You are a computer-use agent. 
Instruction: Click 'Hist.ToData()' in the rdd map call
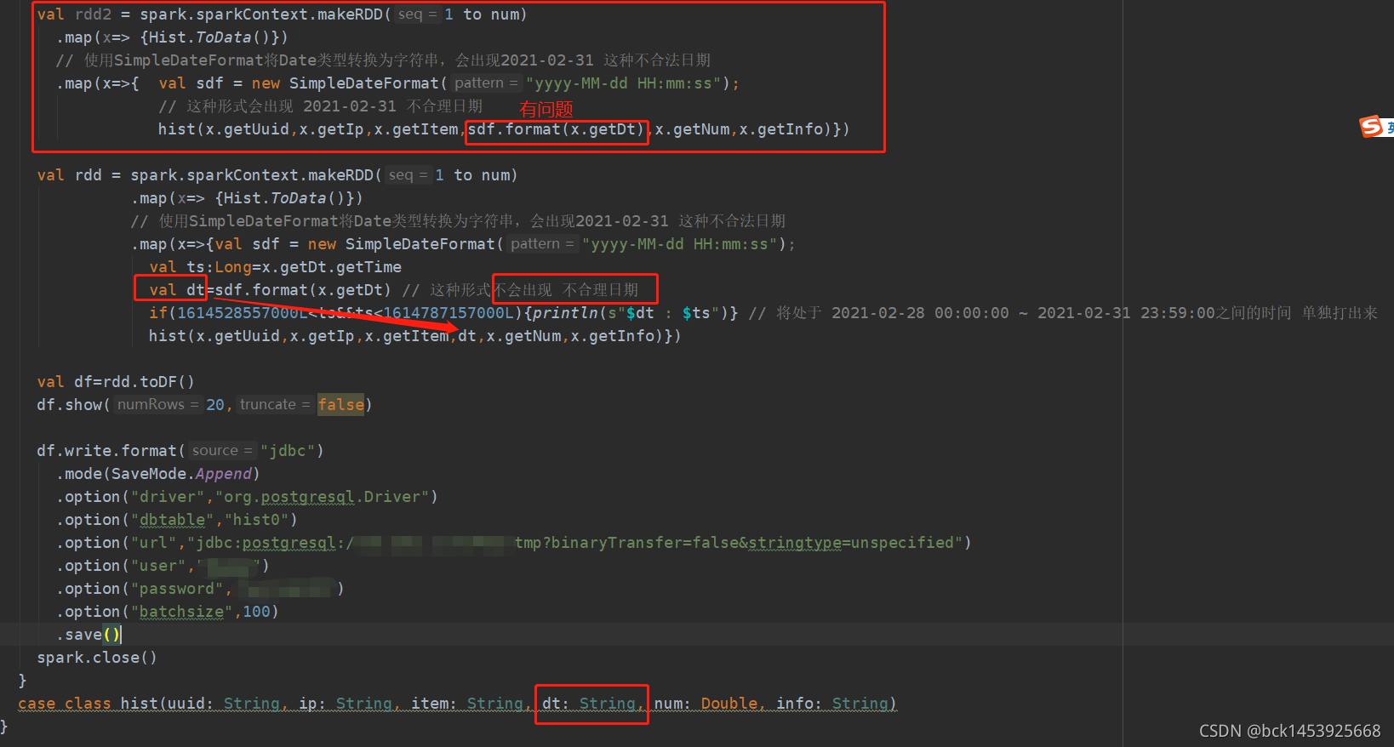(x=284, y=198)
